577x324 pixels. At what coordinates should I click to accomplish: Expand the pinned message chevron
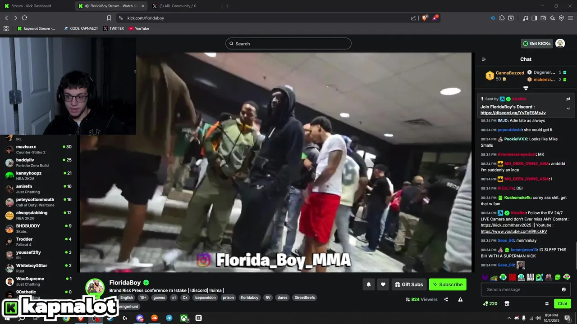pos(568,108)
